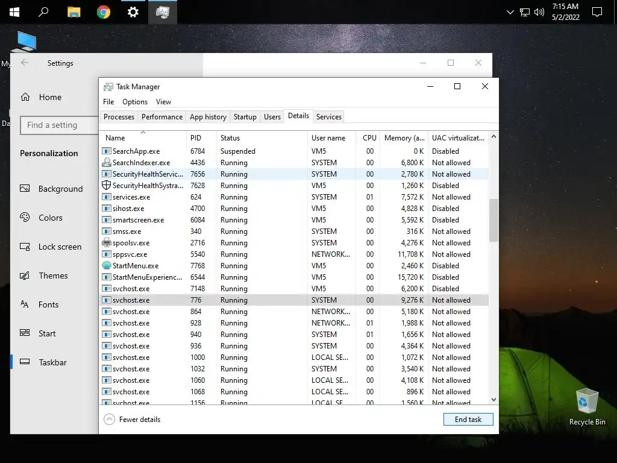The height and width of the screenshot is (463, 617).
Task: Switch to the Services tab
Action: 329,117
